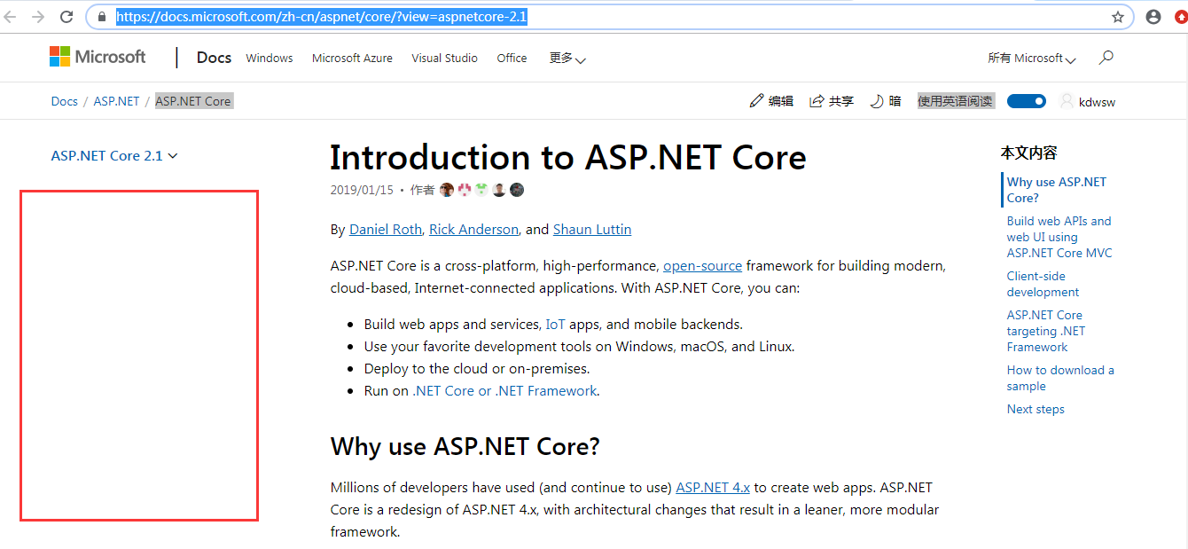This screenshot has width=1188, height=549.
Task: Switch the blue toggle next to 使用英语阅读
Action: point(1026,100)
